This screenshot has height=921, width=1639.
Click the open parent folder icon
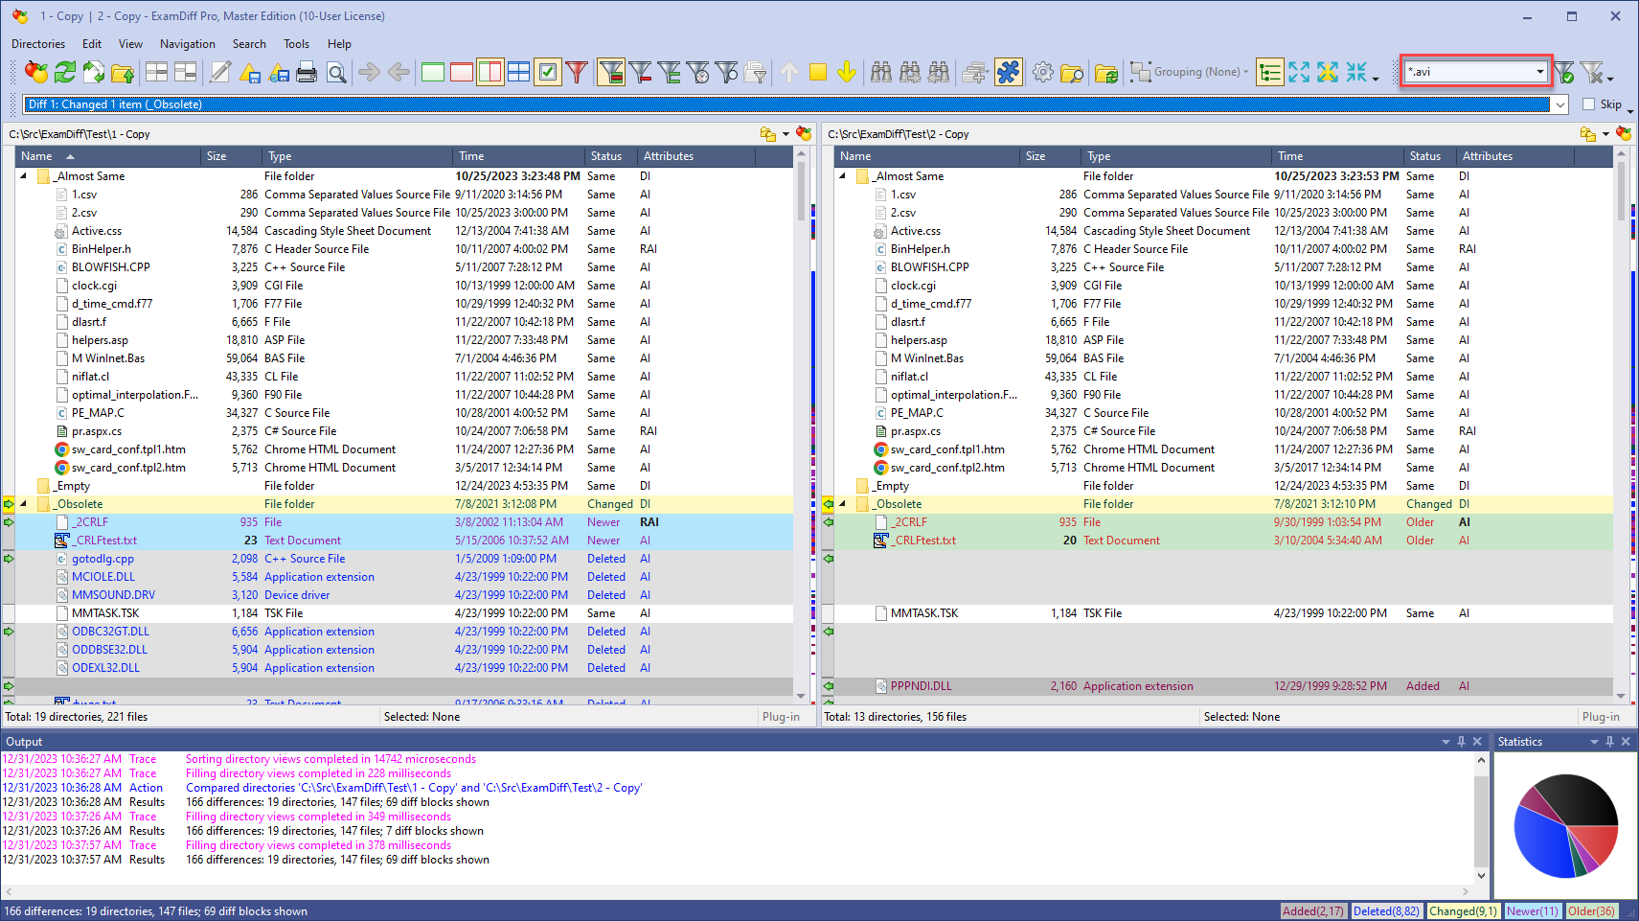[123, 72]
